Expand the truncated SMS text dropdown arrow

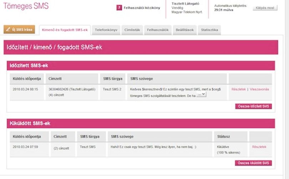[x=201, y=94]
